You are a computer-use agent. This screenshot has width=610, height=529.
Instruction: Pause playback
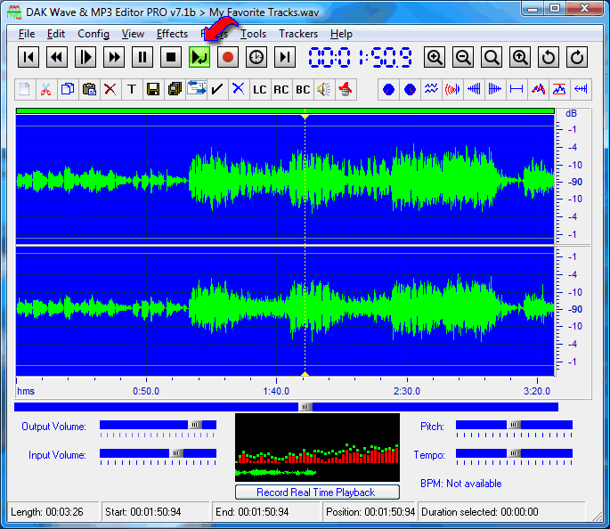coord(142,57)
